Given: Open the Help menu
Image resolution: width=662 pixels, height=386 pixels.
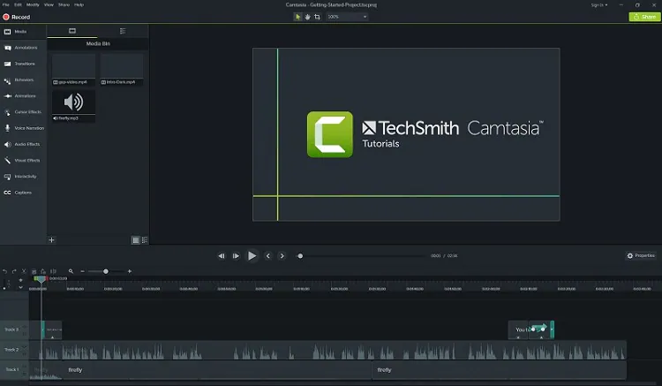Looking at the screenshot, I should [79, 5].
